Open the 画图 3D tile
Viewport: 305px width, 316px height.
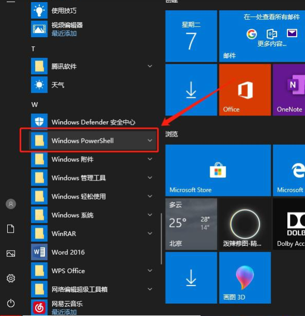[x=245, y=278]
